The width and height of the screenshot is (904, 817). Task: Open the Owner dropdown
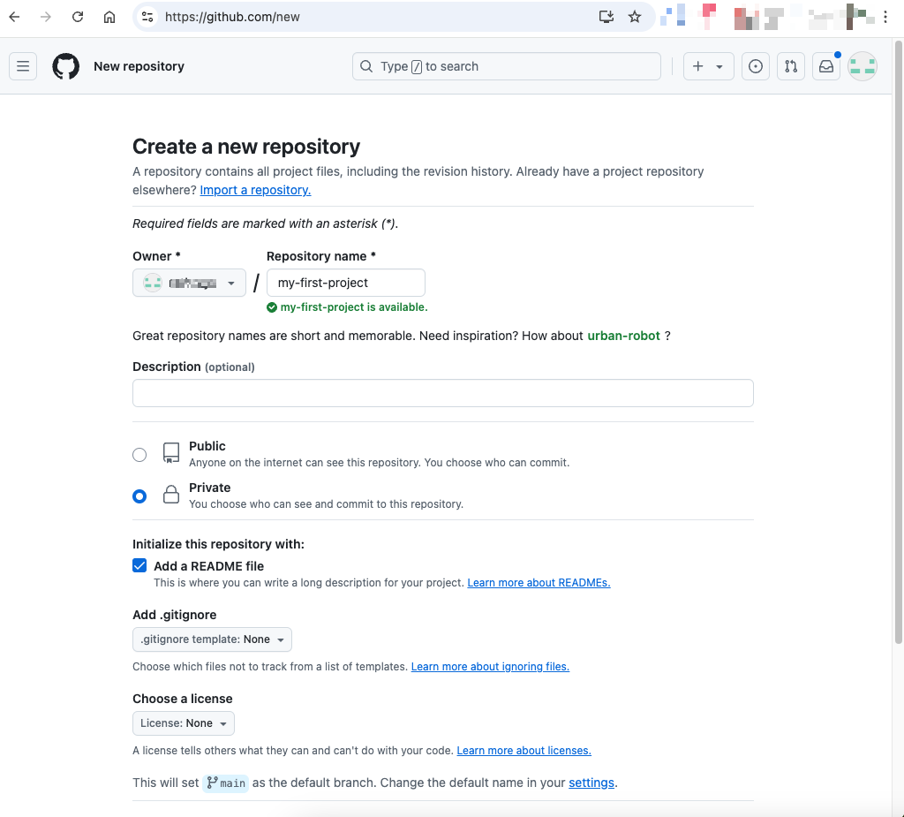coord(189,283)
